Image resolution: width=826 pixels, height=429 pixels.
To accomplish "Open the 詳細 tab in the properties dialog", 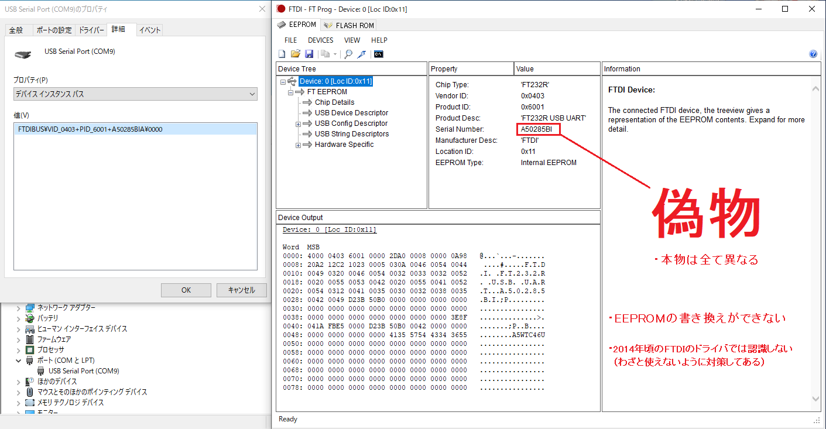I will [121, 30].
